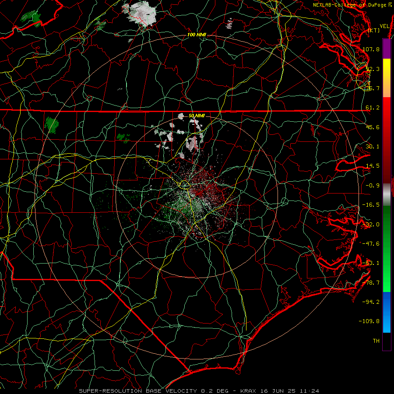Click the 76.7 value on the velocity scale
Image resolution: width=394 pixels, height=394 pixels.
(x=373, y=88)
